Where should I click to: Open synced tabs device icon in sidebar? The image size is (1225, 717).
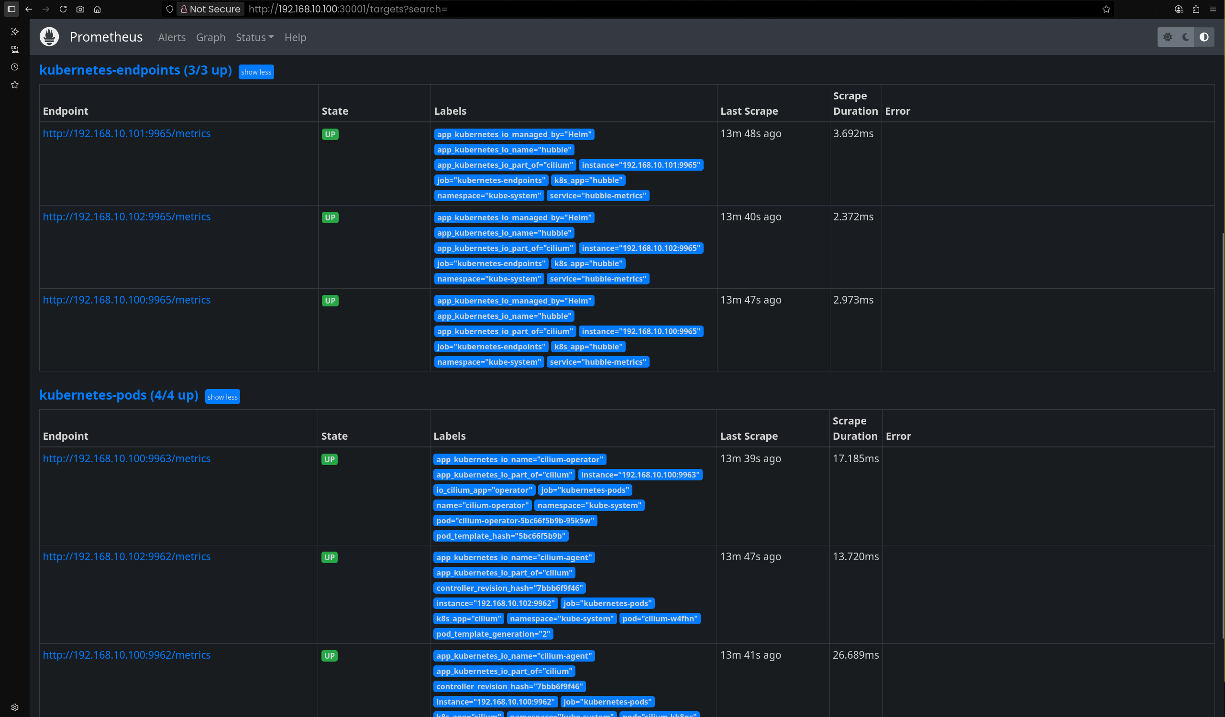(x=14, y=49)
